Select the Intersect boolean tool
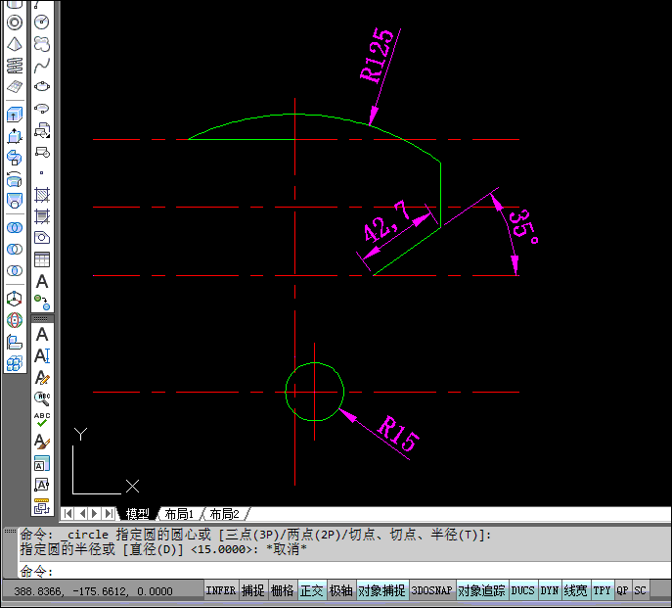The width and height of the screenshot is (672, 608). click(15, 271)
